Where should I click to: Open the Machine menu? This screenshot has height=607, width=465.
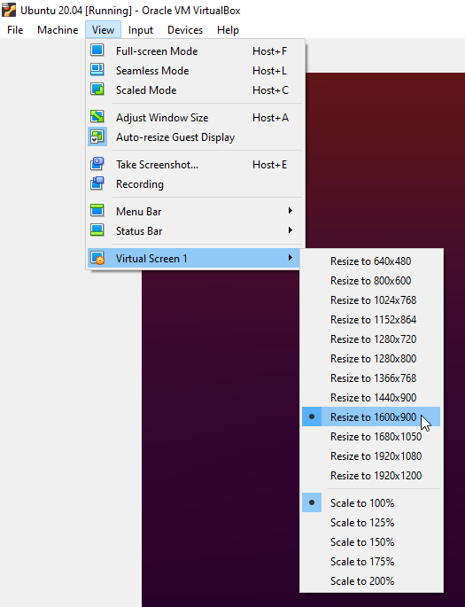point(58,30)
